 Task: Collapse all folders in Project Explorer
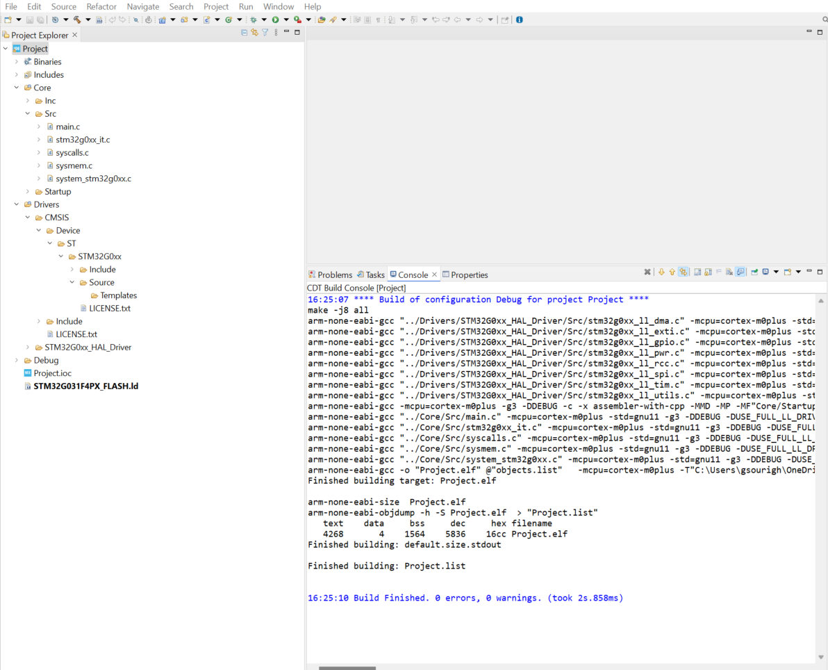245,33
